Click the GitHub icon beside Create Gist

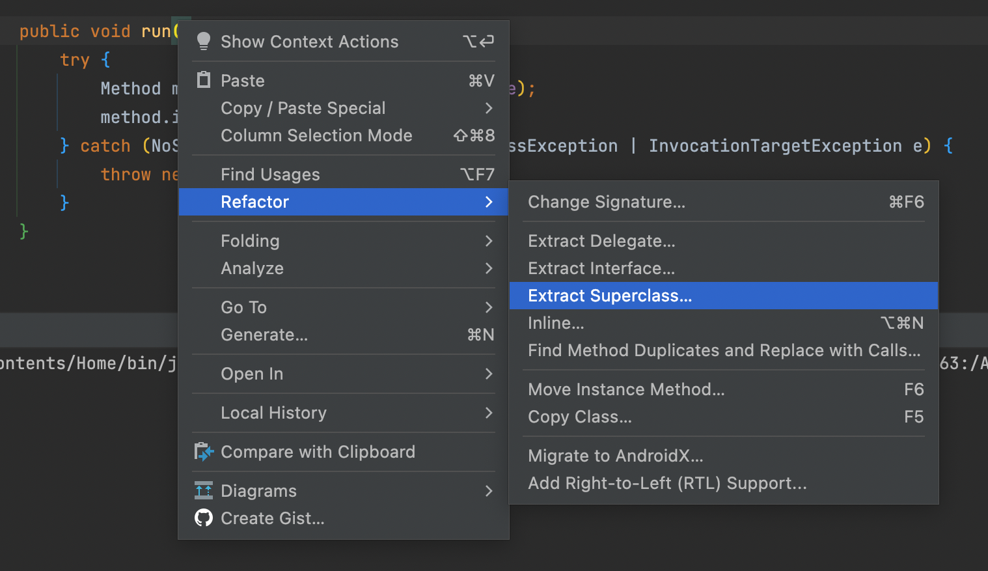click(x=204, y=518)
